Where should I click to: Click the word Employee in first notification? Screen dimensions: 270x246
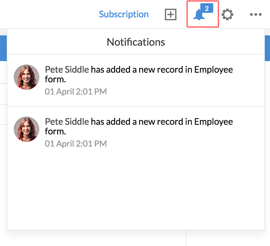point(213,70)
